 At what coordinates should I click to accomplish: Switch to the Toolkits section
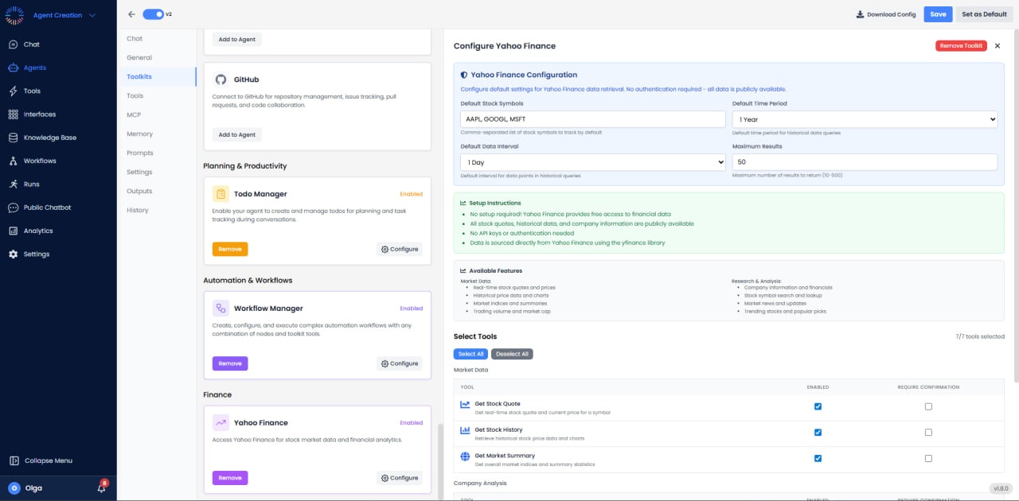[139, 76]
